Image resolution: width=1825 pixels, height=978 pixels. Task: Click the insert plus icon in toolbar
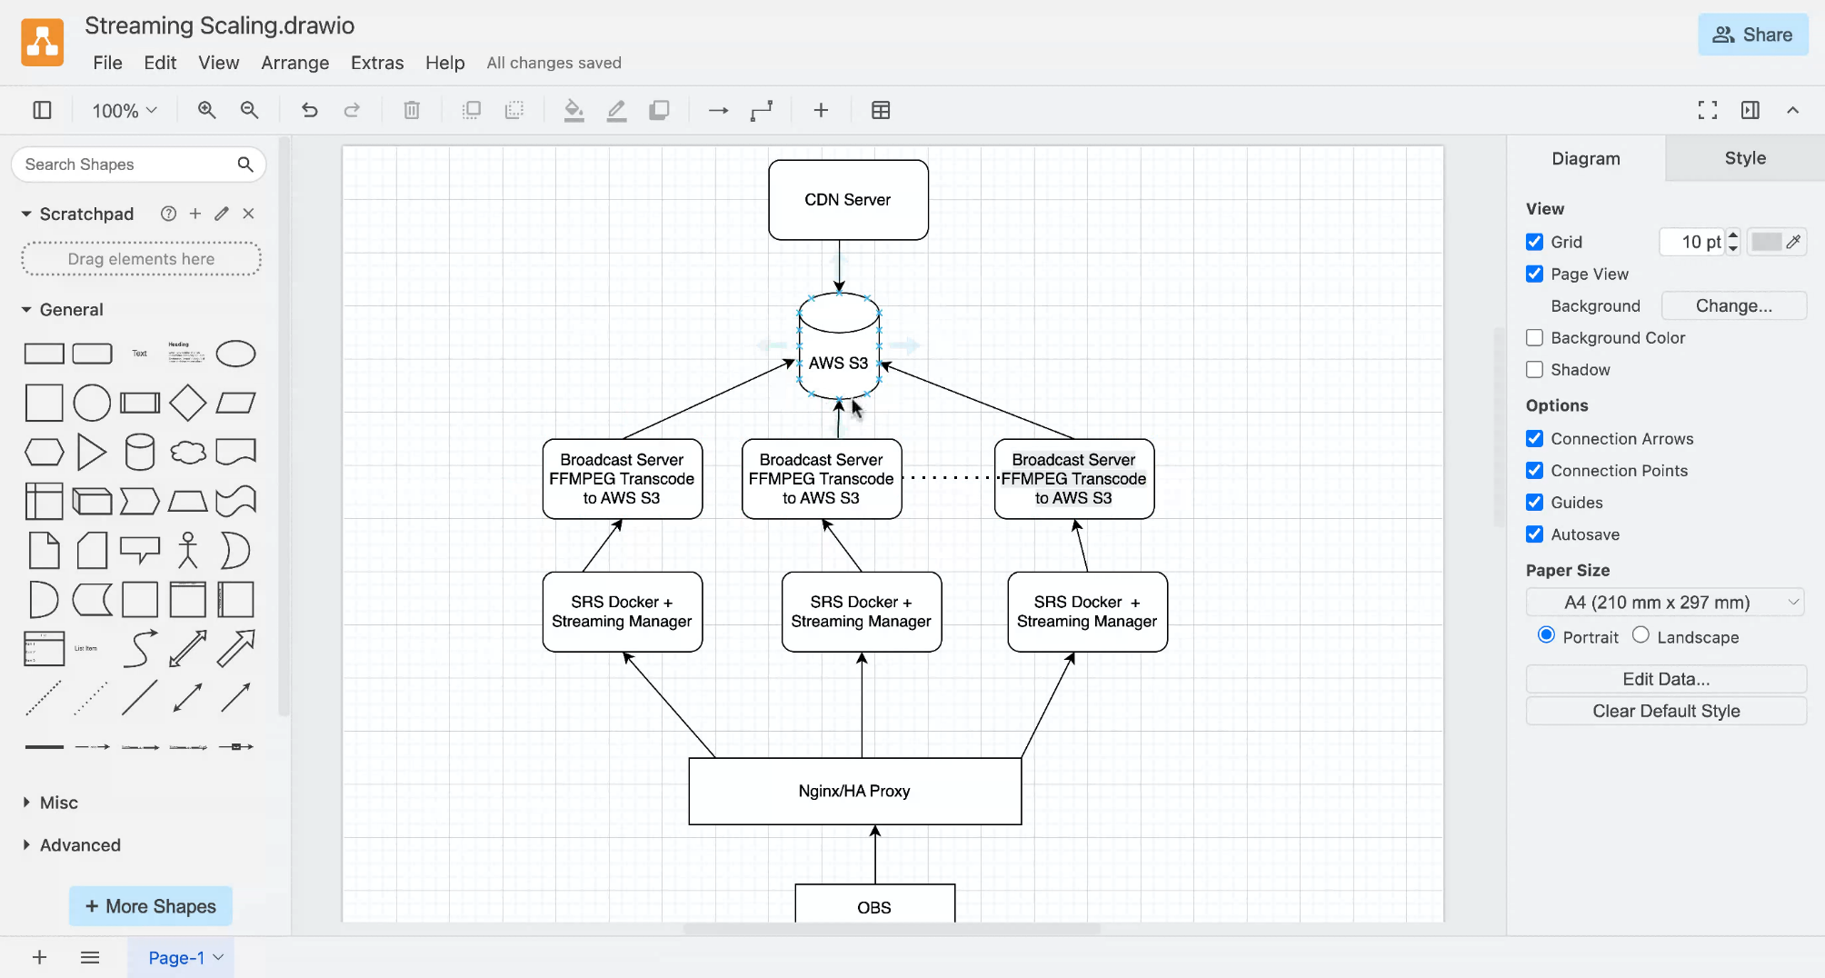[x=821, y=110]
